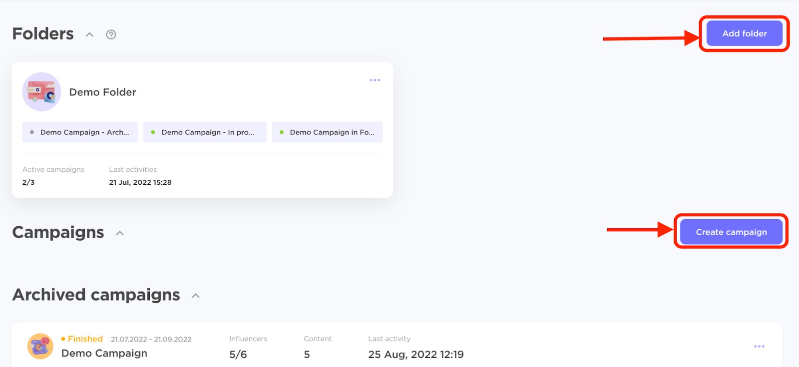Collapse the Archived campaigns section chevron
Image resolution: width=799 pixels, height=367 pixels.
pyautogui.click(x=196, y=296)
